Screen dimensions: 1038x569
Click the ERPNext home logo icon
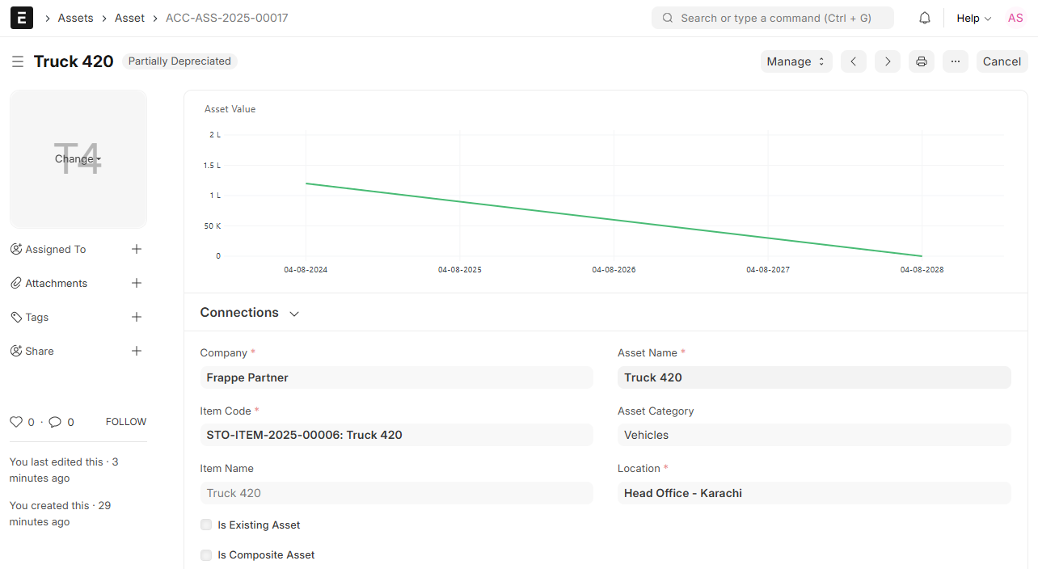pos(22,18)
